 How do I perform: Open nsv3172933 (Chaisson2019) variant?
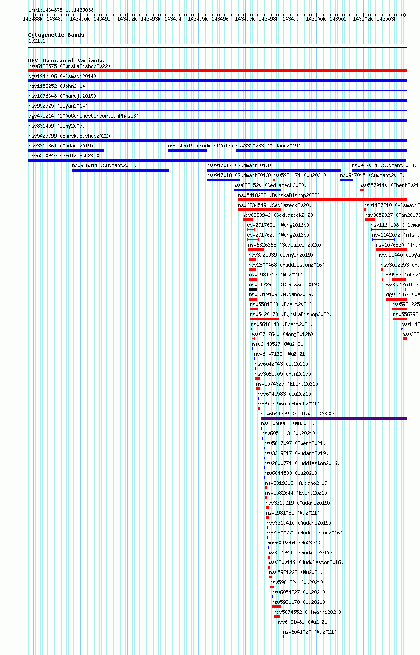point(285,284)
